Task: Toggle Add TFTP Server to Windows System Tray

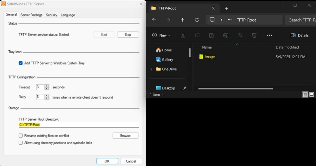Action: point(21,63)
